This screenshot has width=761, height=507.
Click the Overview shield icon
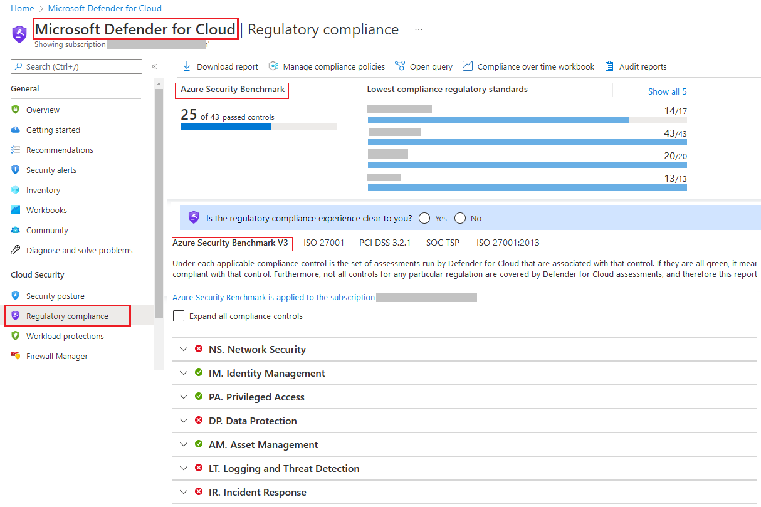click(16, 110)
